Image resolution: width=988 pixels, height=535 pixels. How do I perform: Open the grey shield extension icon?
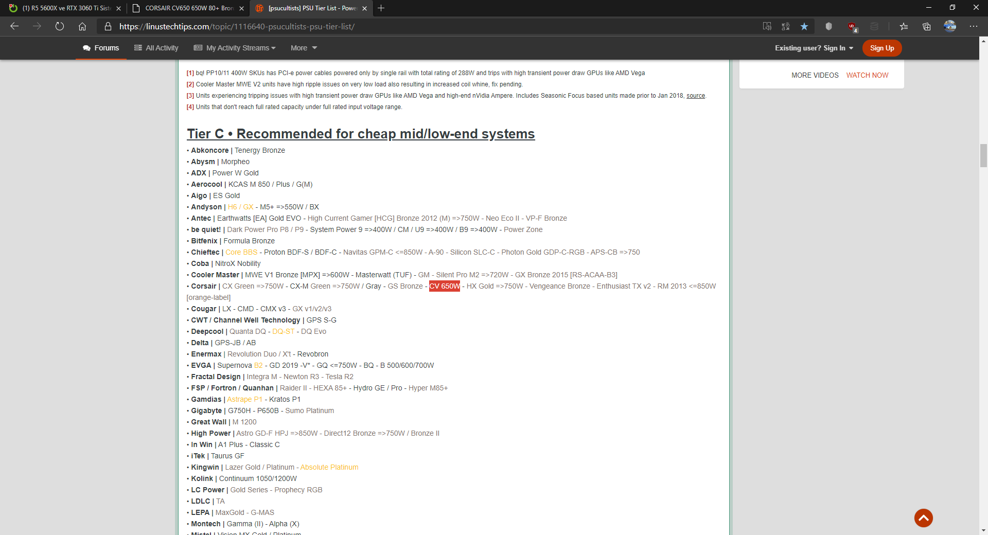coord(828,26)
